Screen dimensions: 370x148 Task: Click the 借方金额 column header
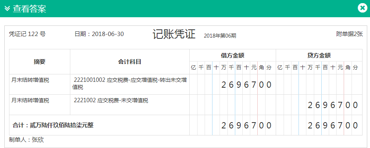click(x=233, y=55)
